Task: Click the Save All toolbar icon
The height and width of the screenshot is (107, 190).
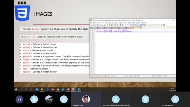Action: (x=98, y=25)
